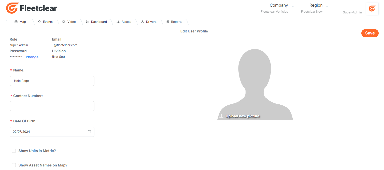Click the chart icon in Dashboard tab
The width and height of the screenshot is (384, 170).
point(88,22)
